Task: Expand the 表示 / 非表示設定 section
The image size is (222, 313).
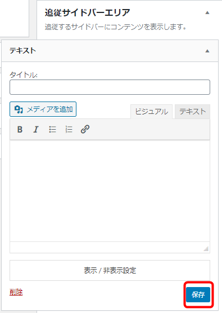Action: coord(110,270)
